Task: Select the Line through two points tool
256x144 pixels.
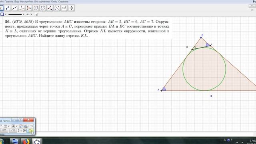Action: [x=14, y=8]
